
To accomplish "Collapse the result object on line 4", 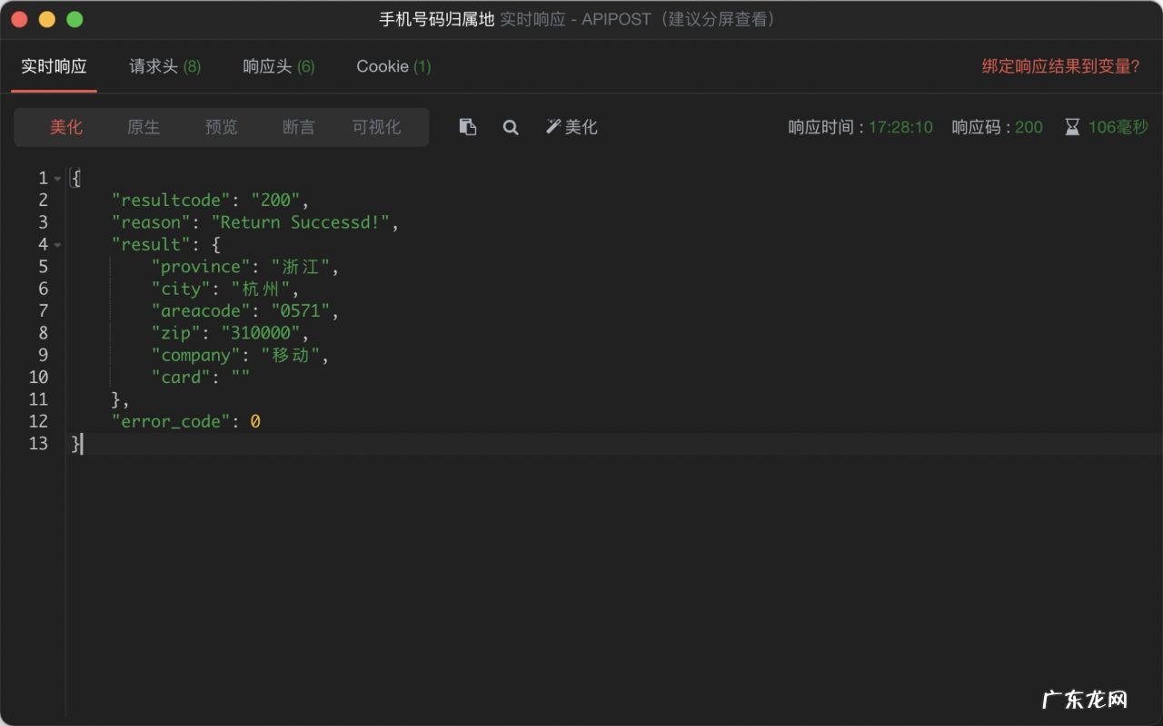I will pyautogui.click(x=56, y=244).
